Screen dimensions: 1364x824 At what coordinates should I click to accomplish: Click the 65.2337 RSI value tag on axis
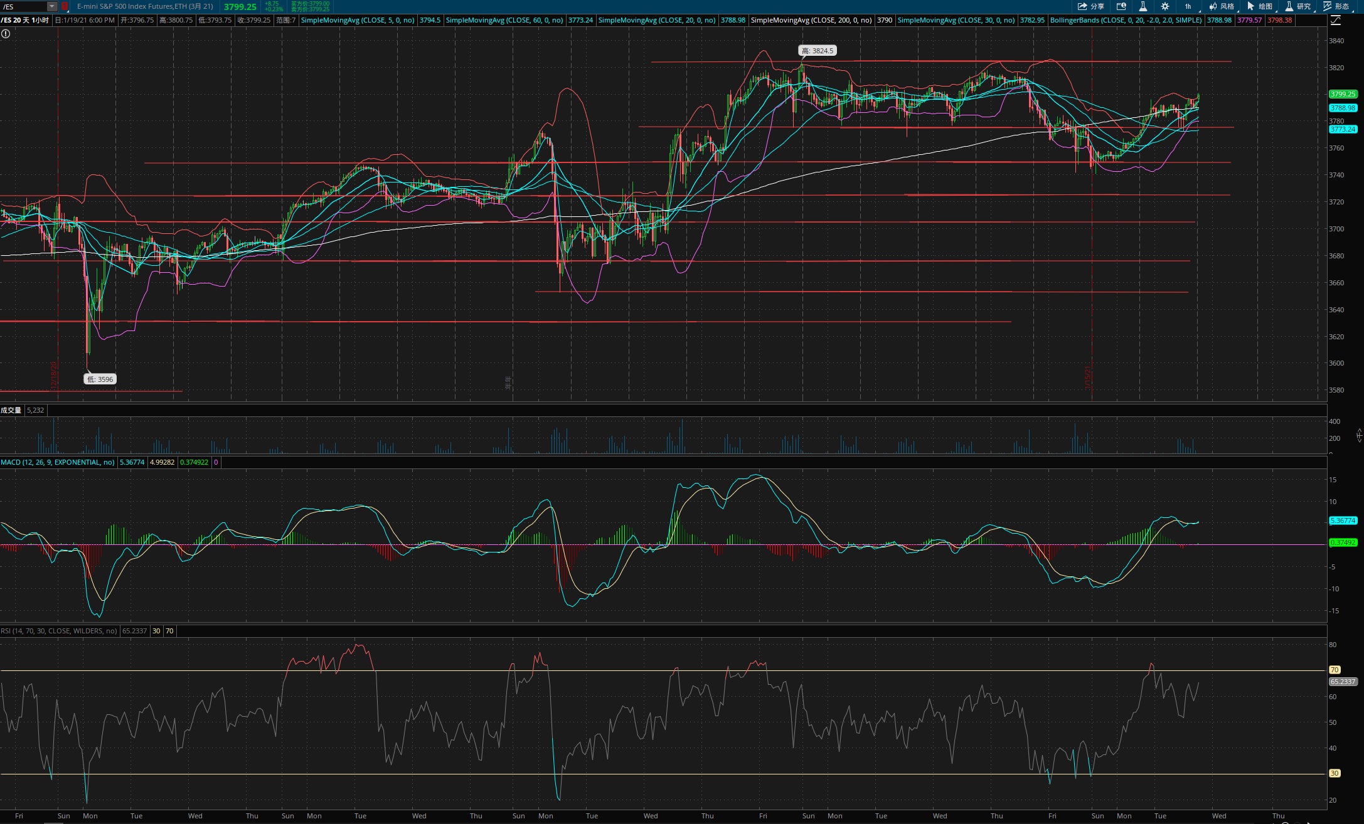coord(1343,681)
